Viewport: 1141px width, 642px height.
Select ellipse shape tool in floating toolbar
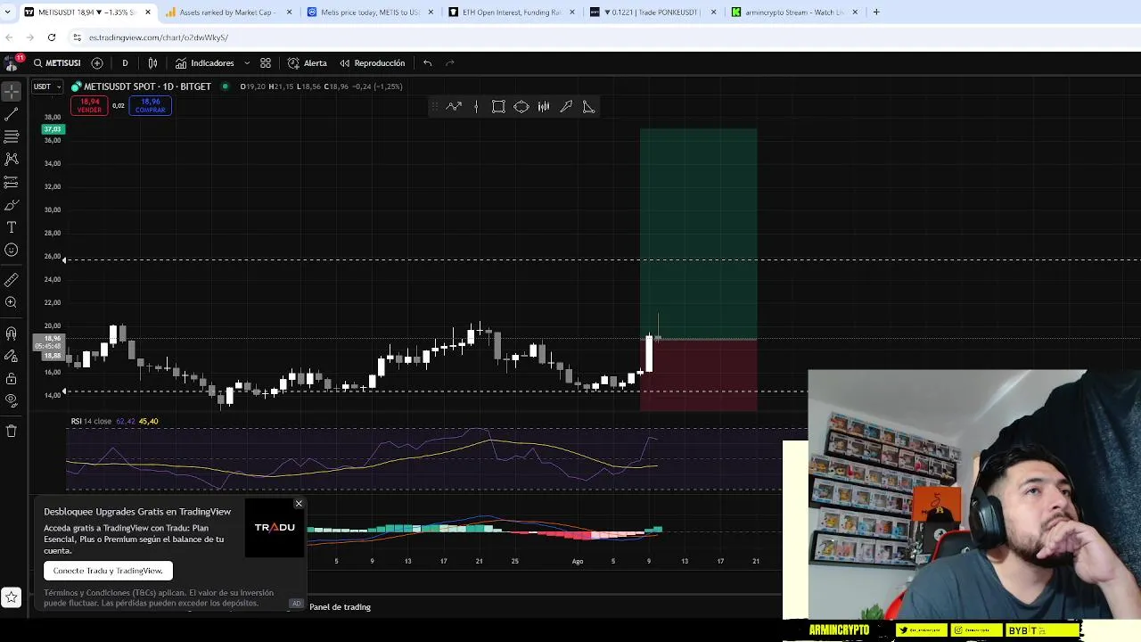coord(521,107)
